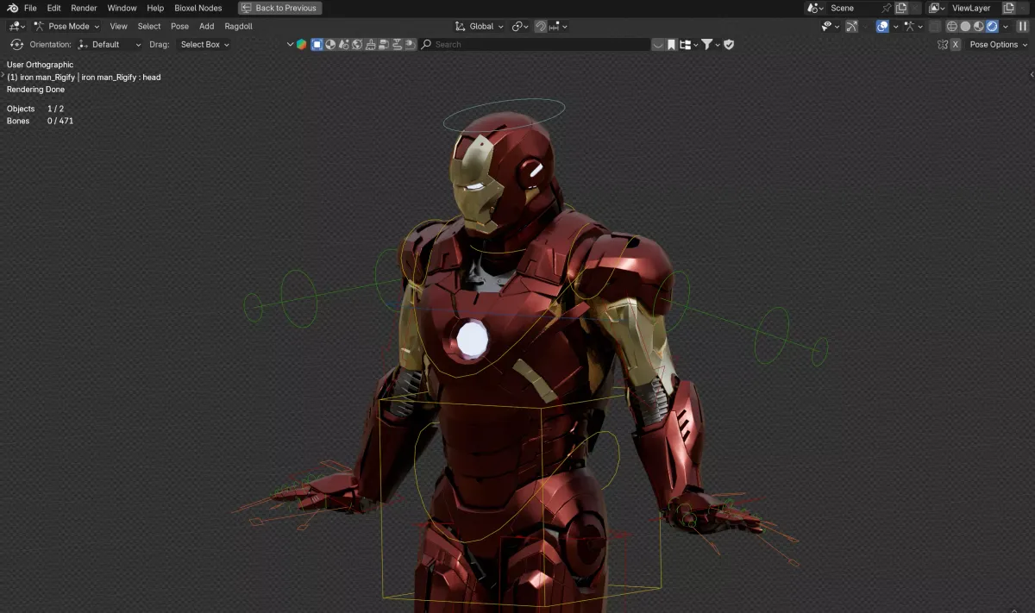This screenshot has width=1035, height=613.
Task: Click the armature pose figure icon
Action: coord(909,27)
